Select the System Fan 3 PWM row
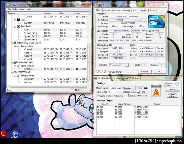The height and width of the screenshot is (144, 184). [47, 40]
